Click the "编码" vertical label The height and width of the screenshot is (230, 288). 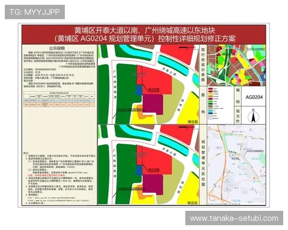tap(238, 96)
